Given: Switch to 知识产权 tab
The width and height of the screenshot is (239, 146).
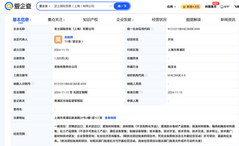Looking at the screenshot, I should tap(90, 20).
